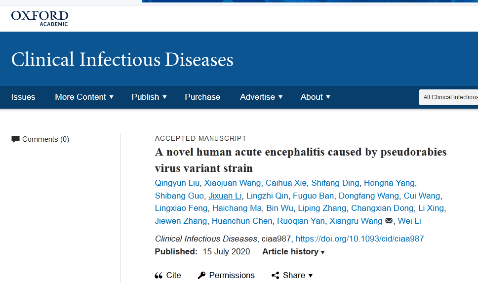Viewport: 478px width, 283px height.
Task: Expand the Publish dropdown menu
Action: click(149, 97)
